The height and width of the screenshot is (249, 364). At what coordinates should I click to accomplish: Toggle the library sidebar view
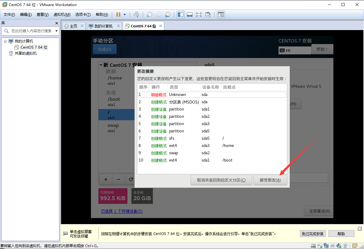click(x=181, y=15)
